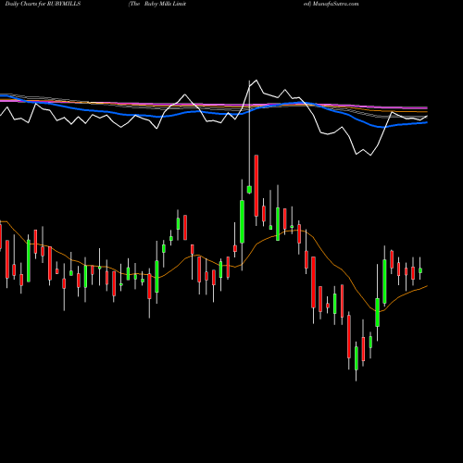
Task: Click the 'Daily Charts for RUBYMILLS' title text
Action: click(43, 4)
